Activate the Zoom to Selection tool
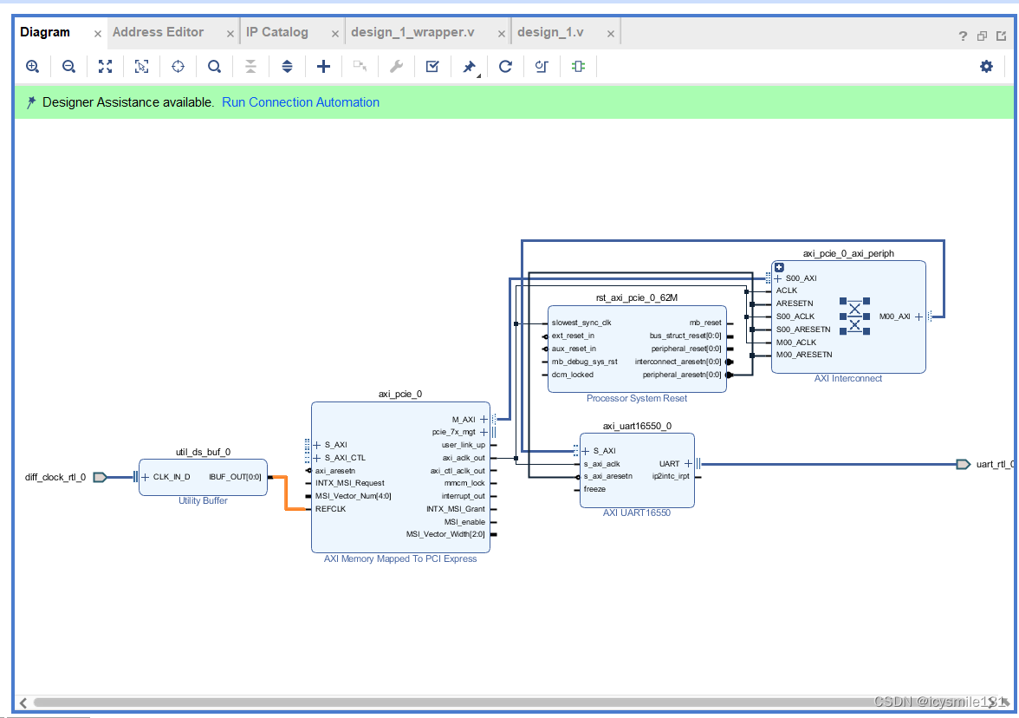Screen dimensions: 1019x718 (x=141, y=66)
